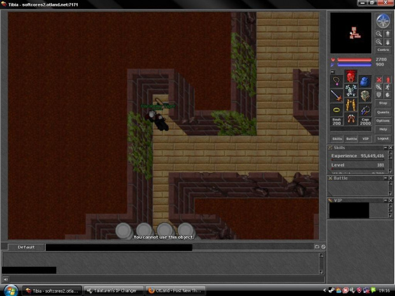Select the boots equipment slot
This screenshot has height=296, width=395.
coord(350,119)
